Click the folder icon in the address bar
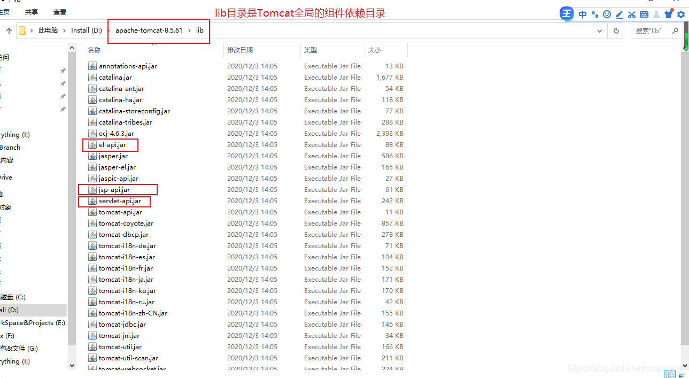Screen dimensions: 689x378 (x=22, y=30)
